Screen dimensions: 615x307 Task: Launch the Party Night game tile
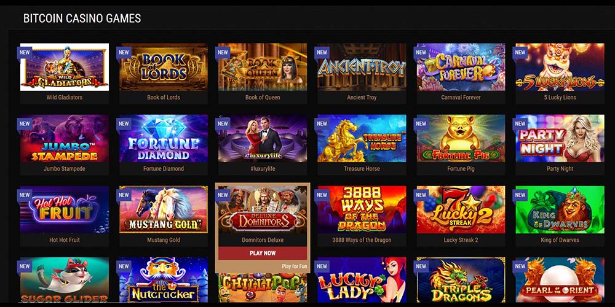click(x=560, y=138)
